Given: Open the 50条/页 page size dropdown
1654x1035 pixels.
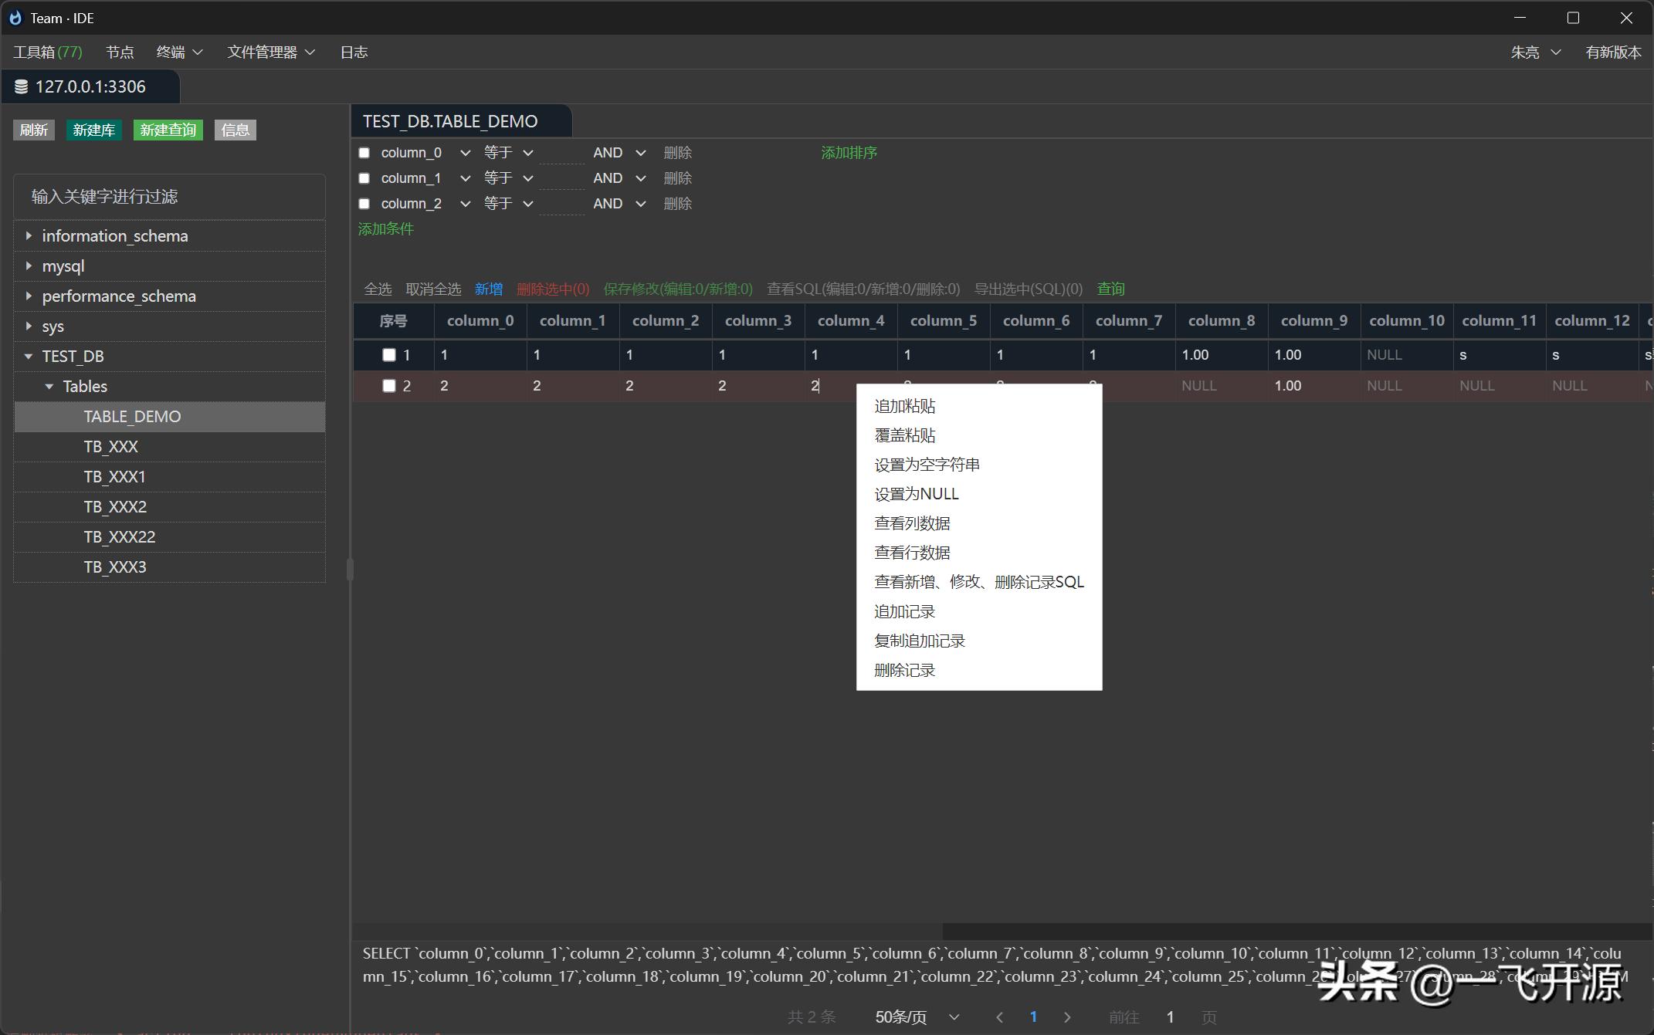Looking at the screenshot, I should 917,1017.
